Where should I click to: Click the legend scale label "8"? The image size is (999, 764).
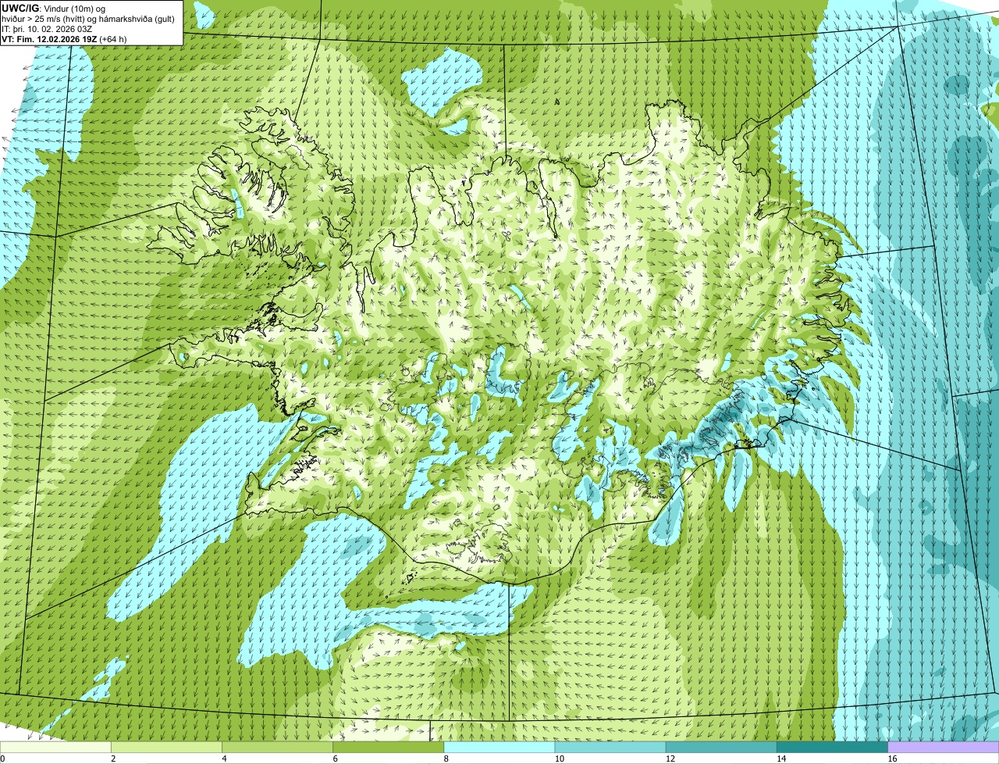point(446,759)
